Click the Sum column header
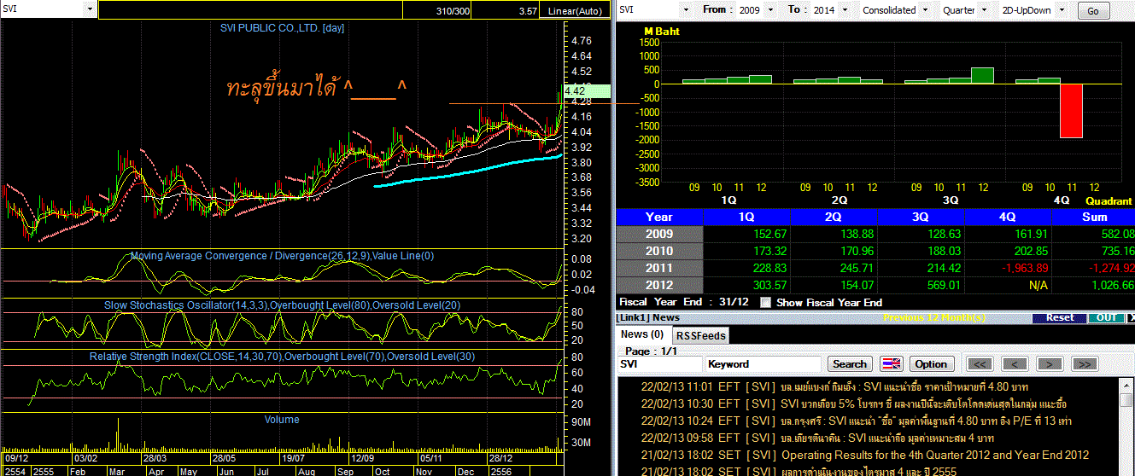The image size is (1135, 476). 1094,217
